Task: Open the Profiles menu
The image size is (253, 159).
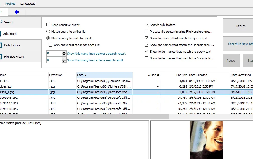Action: pos(10,4)
